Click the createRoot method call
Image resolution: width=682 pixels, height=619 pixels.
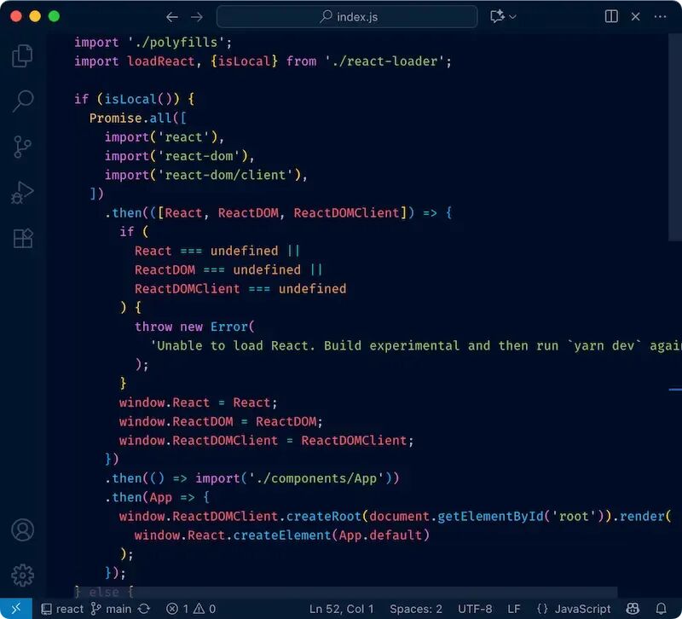click(324, 517)
